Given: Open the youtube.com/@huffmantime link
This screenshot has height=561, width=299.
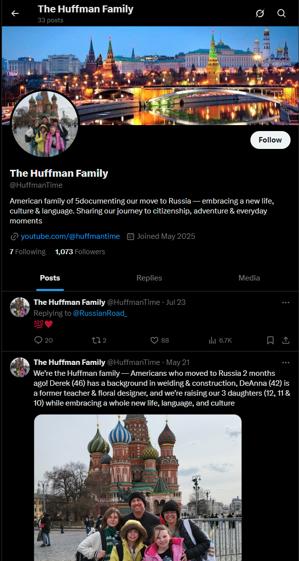Looking at the screenshot, I should coord(70,236).
